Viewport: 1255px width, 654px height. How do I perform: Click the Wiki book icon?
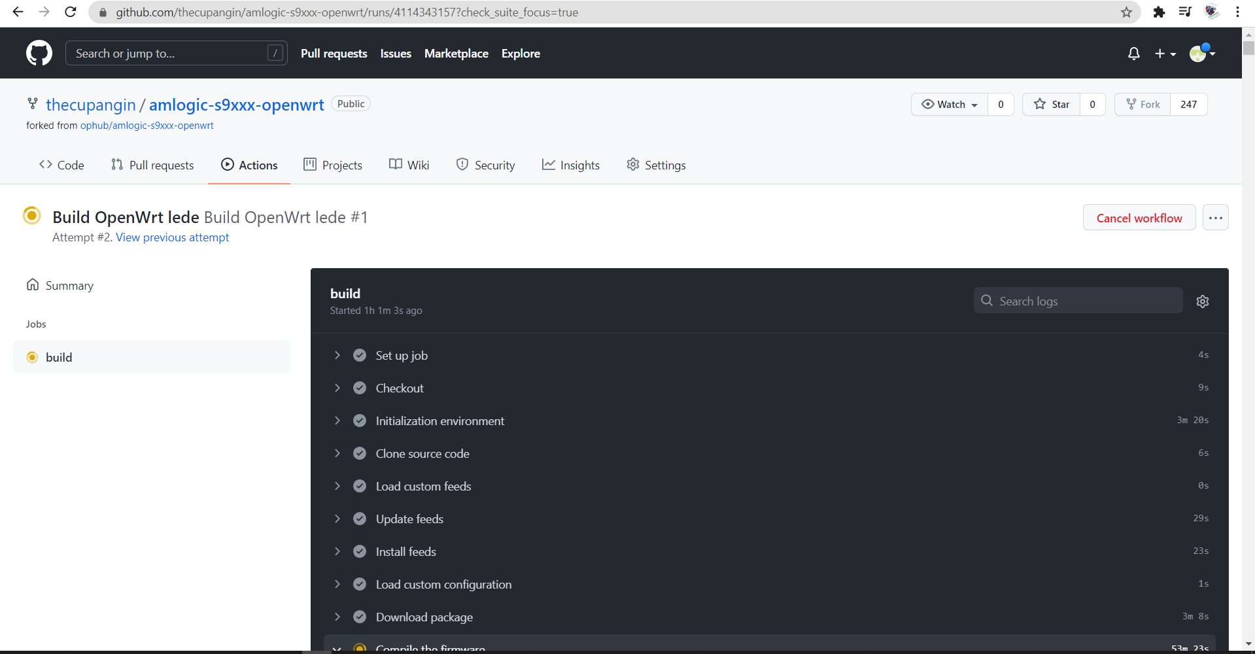click(x=395, y=165)
